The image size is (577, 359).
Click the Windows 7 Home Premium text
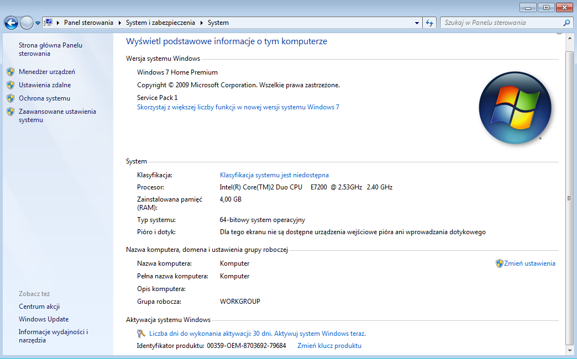pyautogui.click(x=177, y=72)
